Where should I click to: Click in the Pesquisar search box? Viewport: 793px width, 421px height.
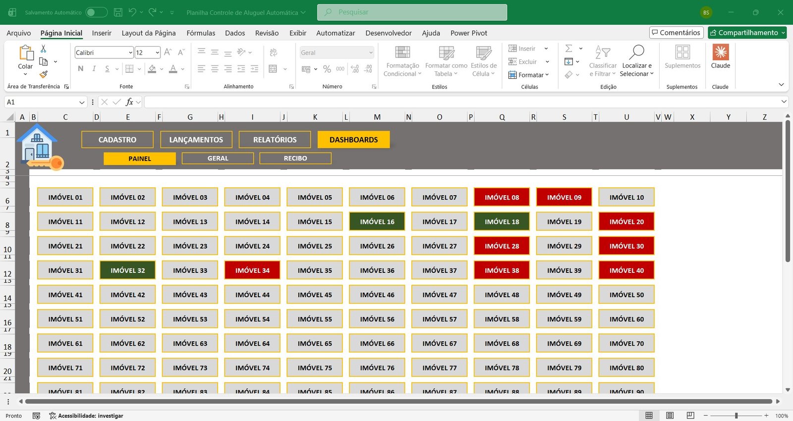pyautogui.click(x=412, y=12)
